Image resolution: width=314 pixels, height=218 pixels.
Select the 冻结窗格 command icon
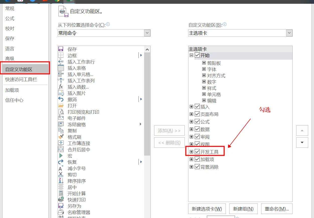pos(61,124)
